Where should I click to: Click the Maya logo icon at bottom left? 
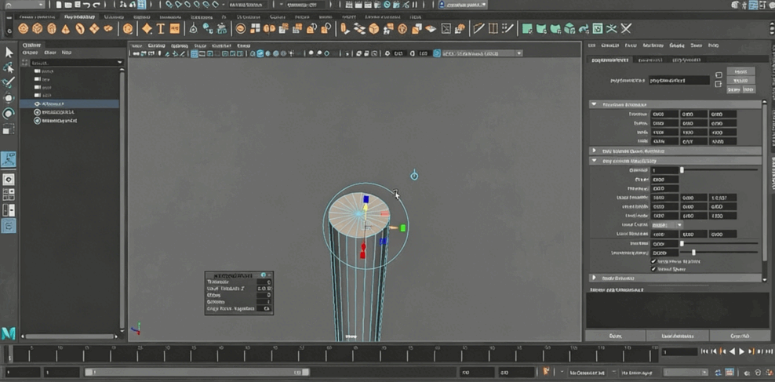pyautogui.click(x=9, y=333)
